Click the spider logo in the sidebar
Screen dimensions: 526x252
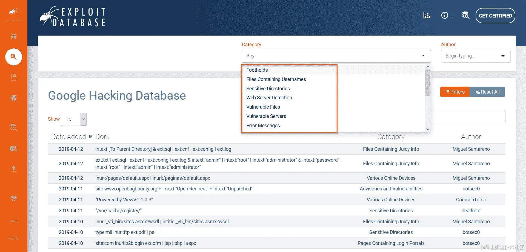coord(13,11)
